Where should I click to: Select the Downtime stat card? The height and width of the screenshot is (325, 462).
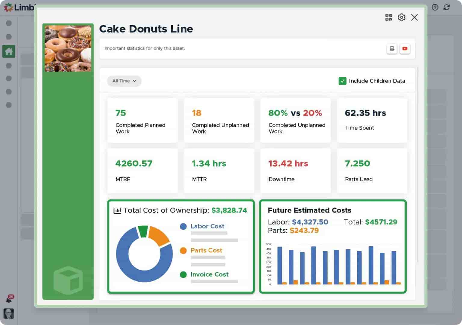295,171
